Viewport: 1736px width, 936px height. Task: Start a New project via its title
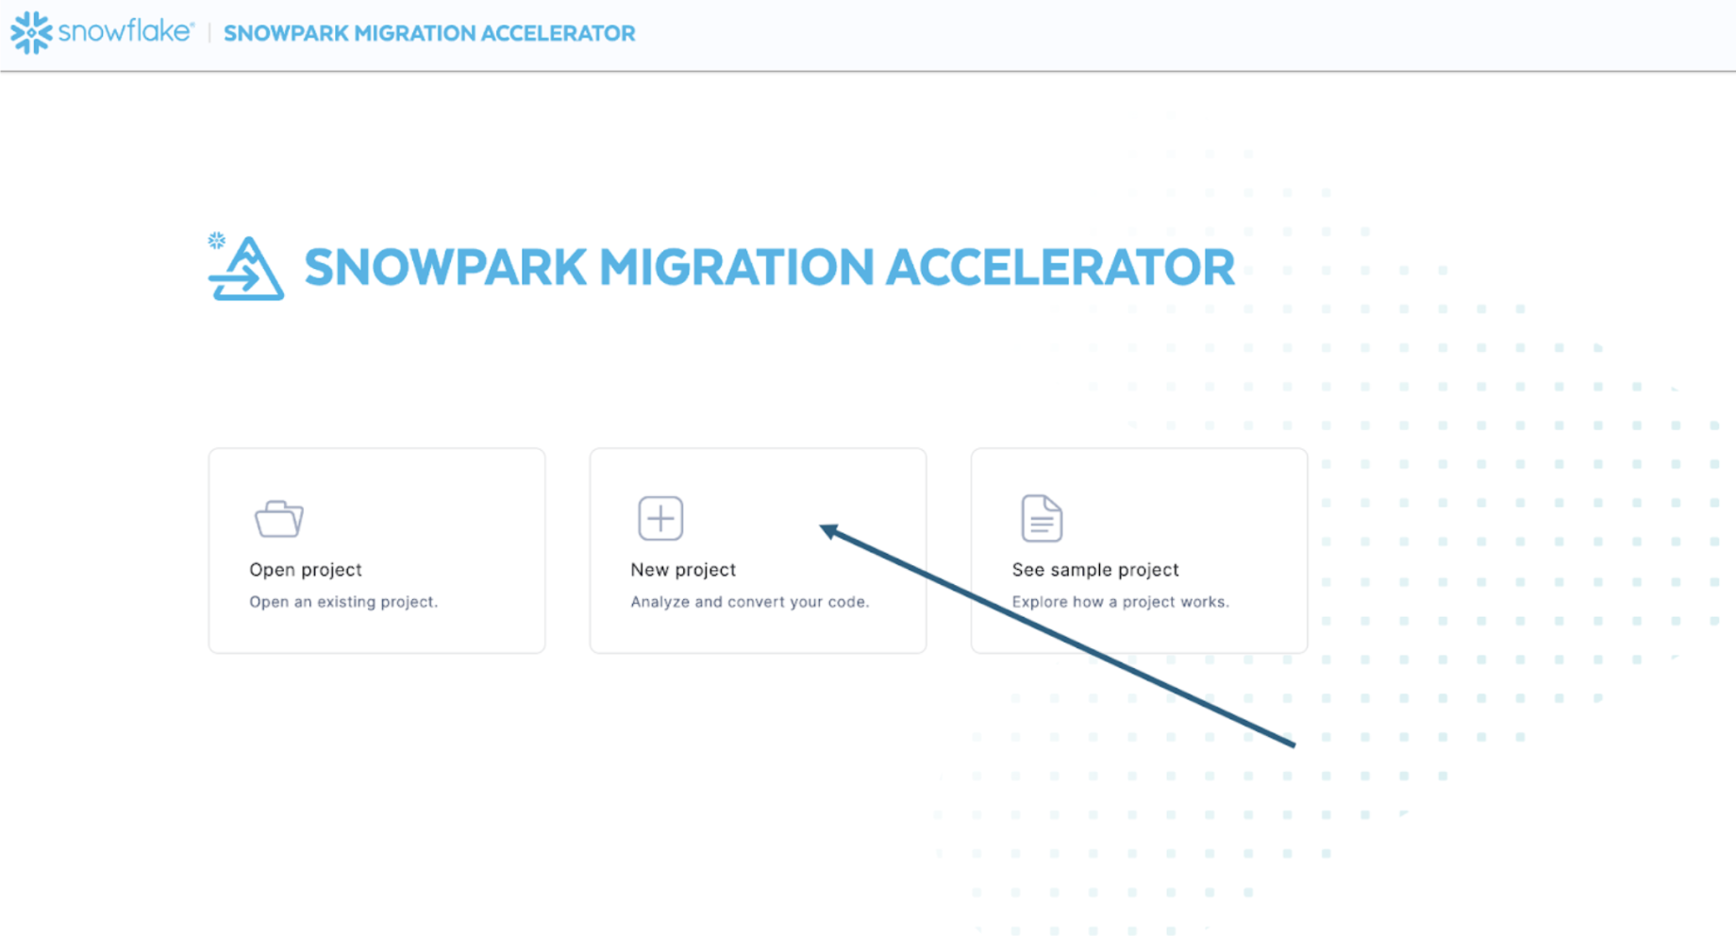point(683,570)
